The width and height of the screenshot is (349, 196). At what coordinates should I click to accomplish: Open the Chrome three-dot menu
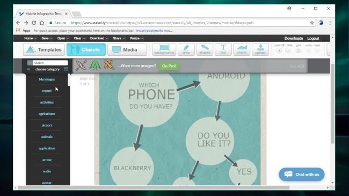[x=330, y=23]
